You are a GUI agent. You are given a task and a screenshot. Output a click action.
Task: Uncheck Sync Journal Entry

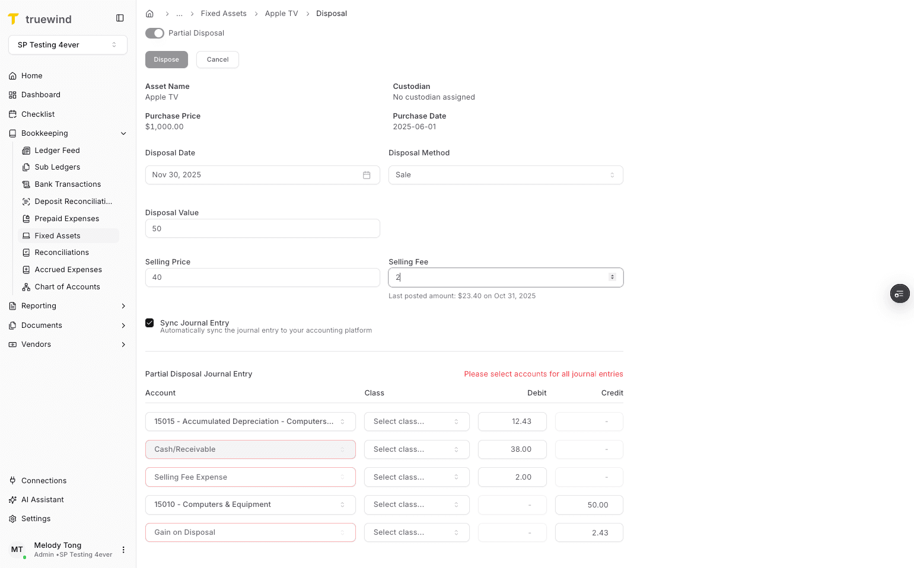coord(149,323)
